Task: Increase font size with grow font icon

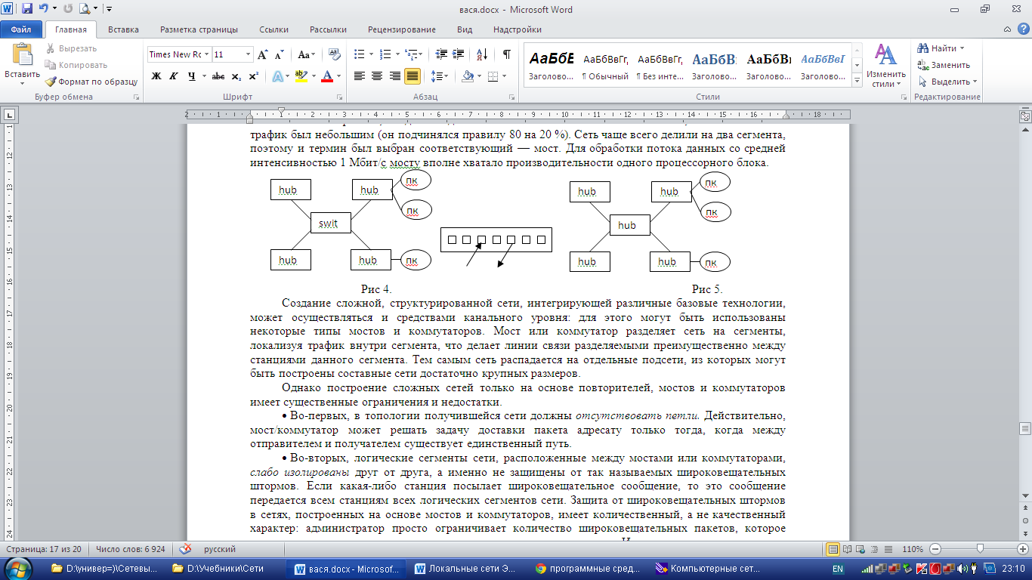Action: (x=262, y=54)
